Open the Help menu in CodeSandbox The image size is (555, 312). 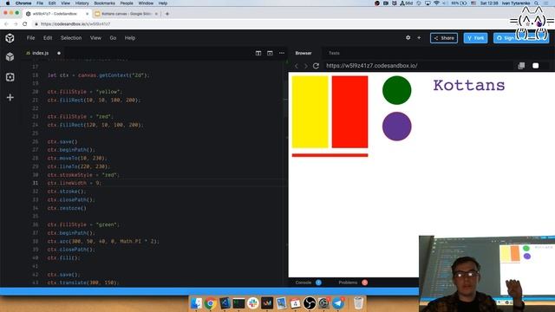pyautogui.click(x=130, y=38)
